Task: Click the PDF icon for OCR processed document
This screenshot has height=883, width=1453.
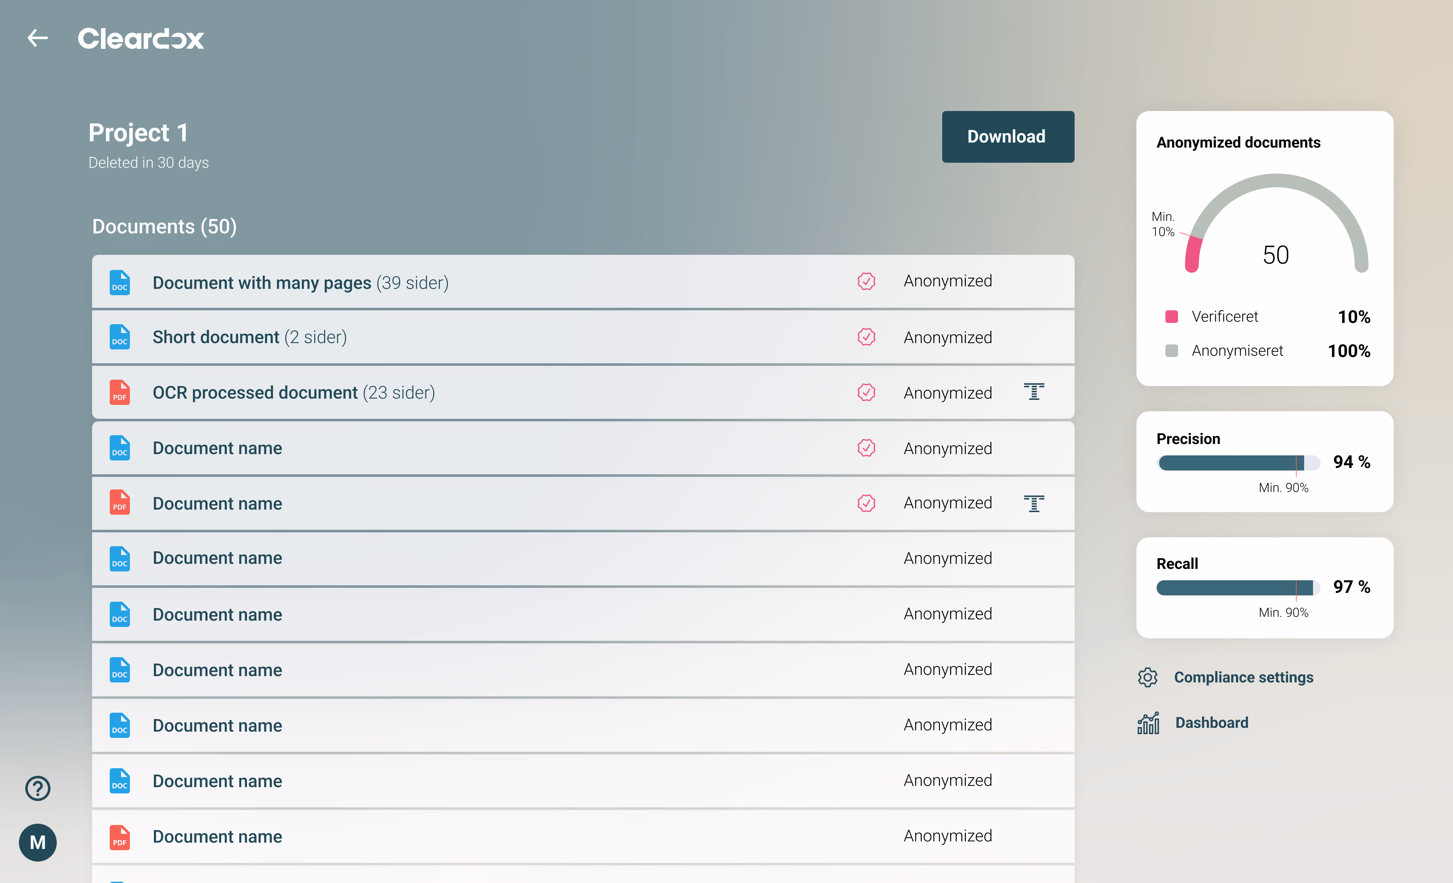Action: (x=120, y=392)
